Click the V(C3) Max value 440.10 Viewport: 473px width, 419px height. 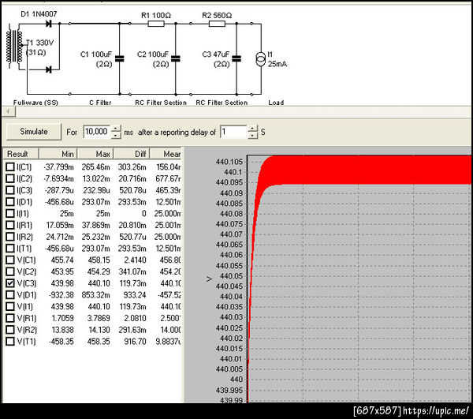99,283
